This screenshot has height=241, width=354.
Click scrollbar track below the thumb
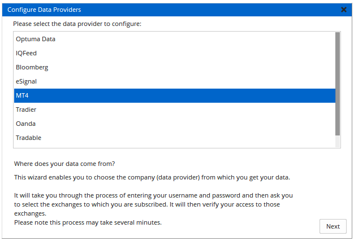click(x=338, y=142)
